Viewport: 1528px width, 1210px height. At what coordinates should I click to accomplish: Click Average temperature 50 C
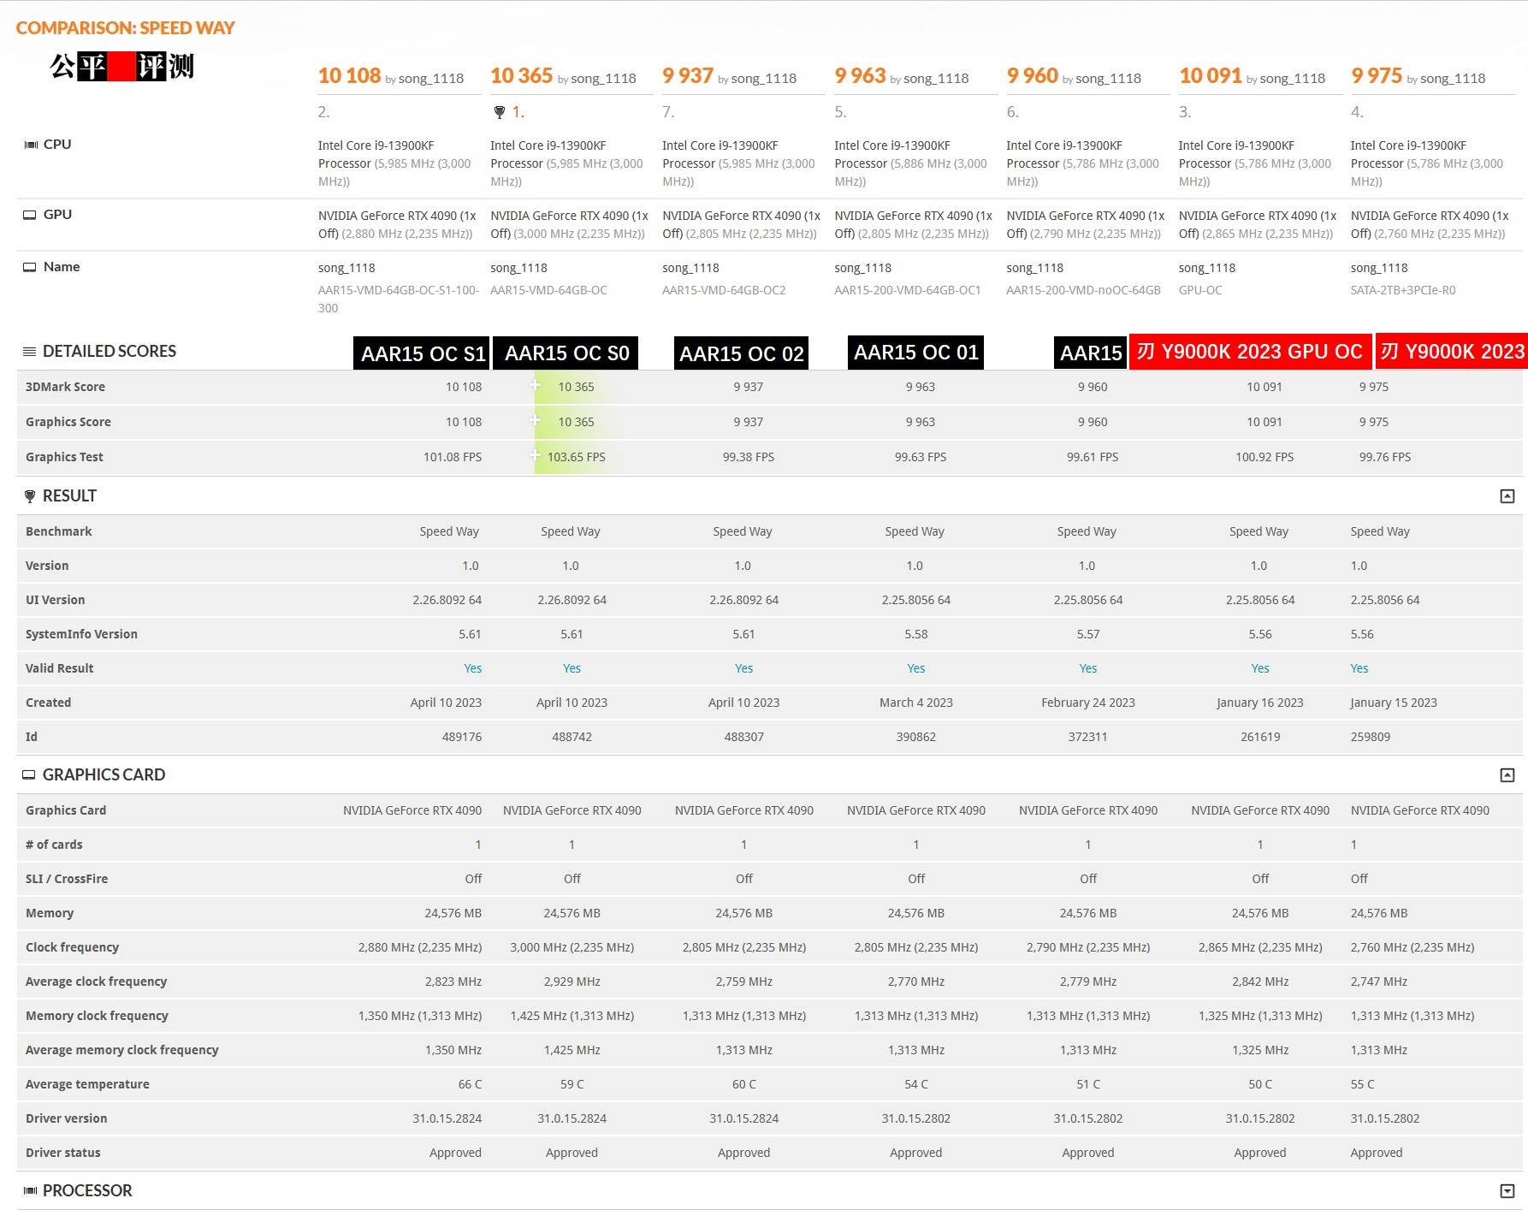(1260, 1085)
